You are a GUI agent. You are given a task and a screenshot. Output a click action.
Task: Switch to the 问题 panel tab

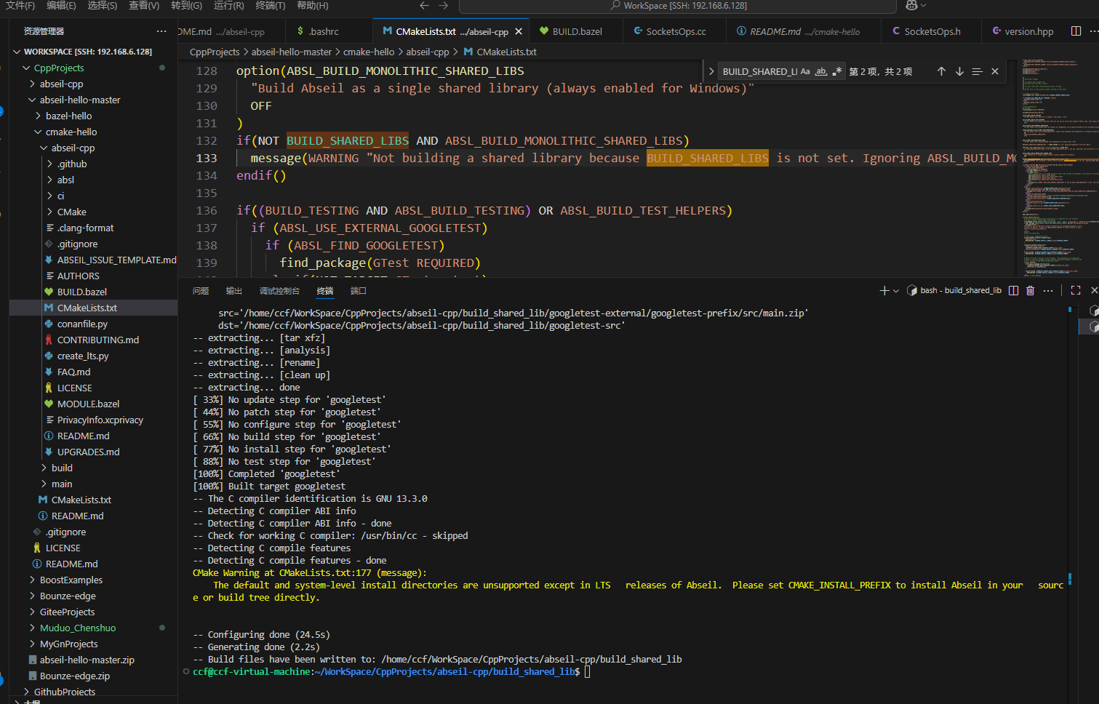(x=201, y=291)
